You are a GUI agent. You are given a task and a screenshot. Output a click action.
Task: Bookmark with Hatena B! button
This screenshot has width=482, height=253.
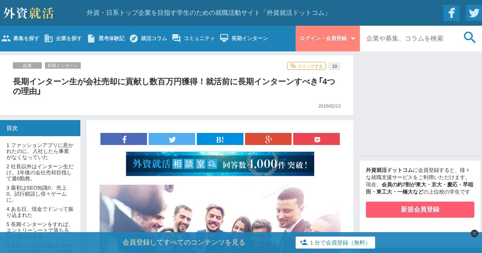click(220, 139)
